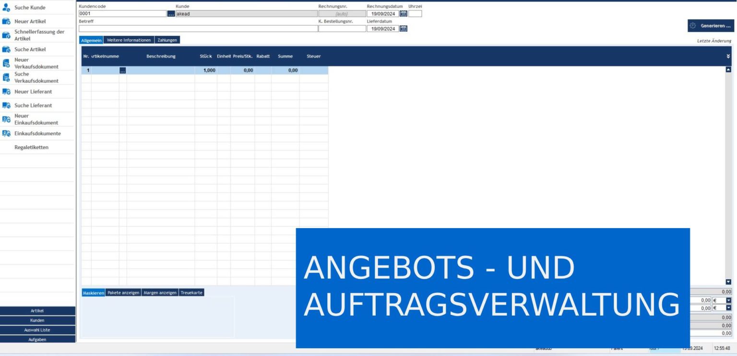Click the Rechnungsdatum date field

click(x=383, y=14)
